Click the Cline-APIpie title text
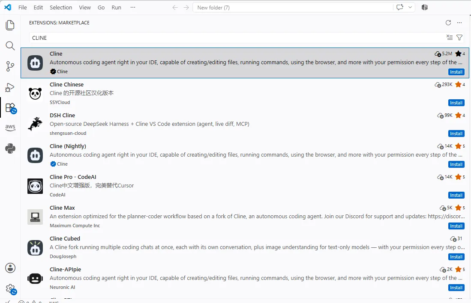The height and width of the screenshot is (303, 471). 65,269
